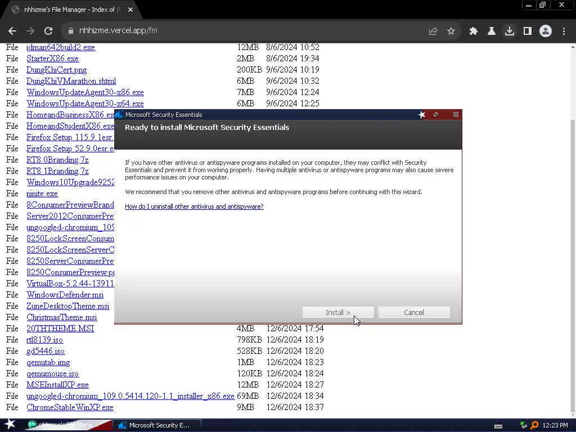Image resolution: width=576 pixels, height=432 pixels.
Task: Open the browser three-dot menu
Action: (x=564, y=31)
